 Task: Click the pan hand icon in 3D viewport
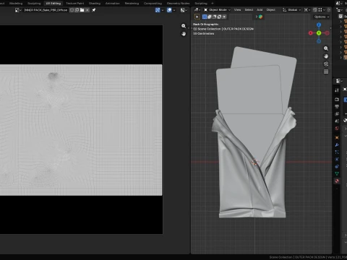click(326, 56)
